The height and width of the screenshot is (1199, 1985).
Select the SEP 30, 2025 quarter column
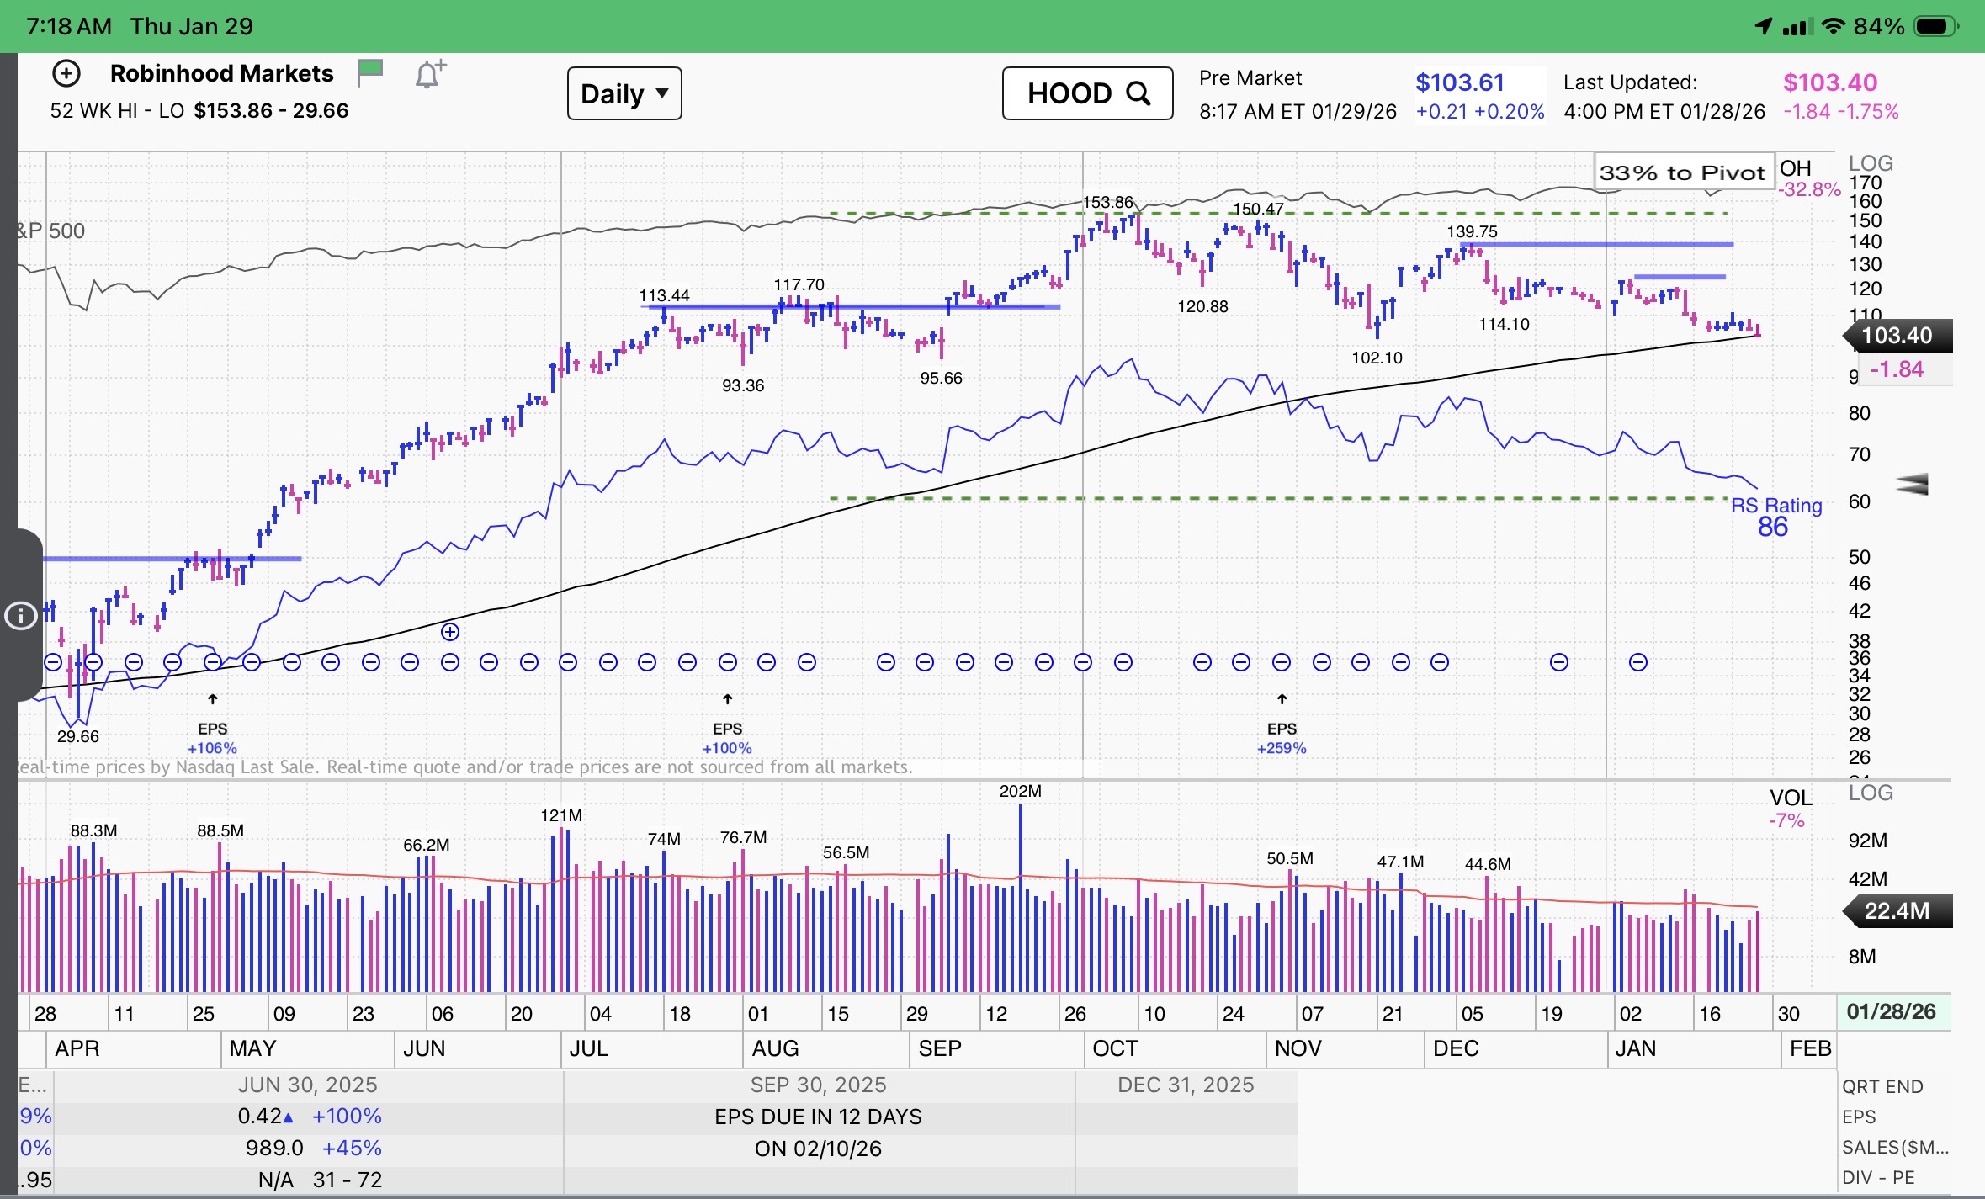pyautogui.click(x=818, y=1085)
